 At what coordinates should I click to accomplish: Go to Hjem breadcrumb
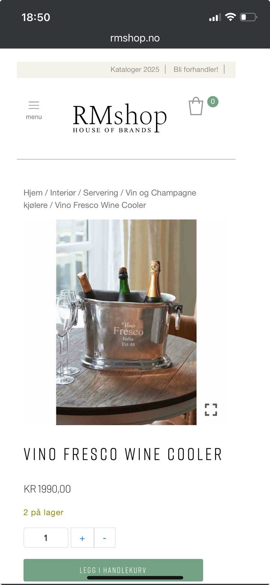click(33, 193)
